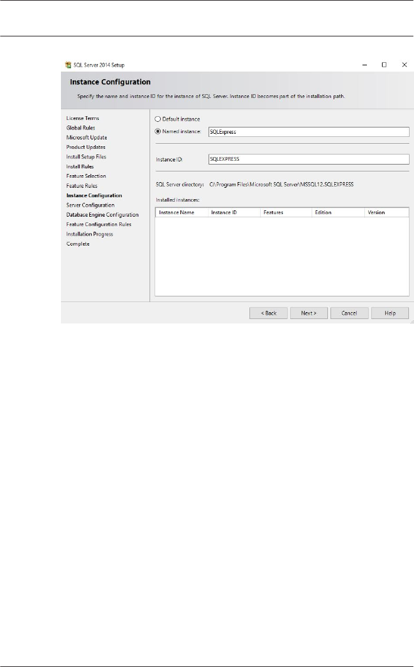This screenshot has width=414, height=667.
Task: Maximize the SQL Server 2014 Setup window
Action: click(384, 65)
